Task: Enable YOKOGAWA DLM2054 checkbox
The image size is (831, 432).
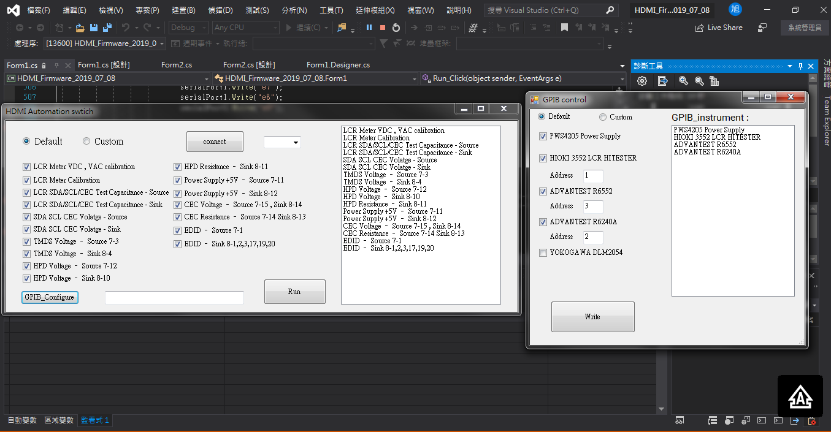Action: tap(543, 252)
